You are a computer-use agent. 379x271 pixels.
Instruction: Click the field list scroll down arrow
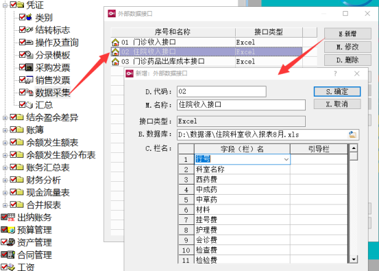[x=354, y=259]
